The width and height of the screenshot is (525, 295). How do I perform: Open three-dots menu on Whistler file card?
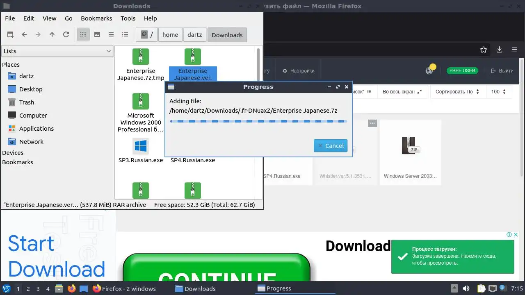pyautogui.click(x=372, y=123)
